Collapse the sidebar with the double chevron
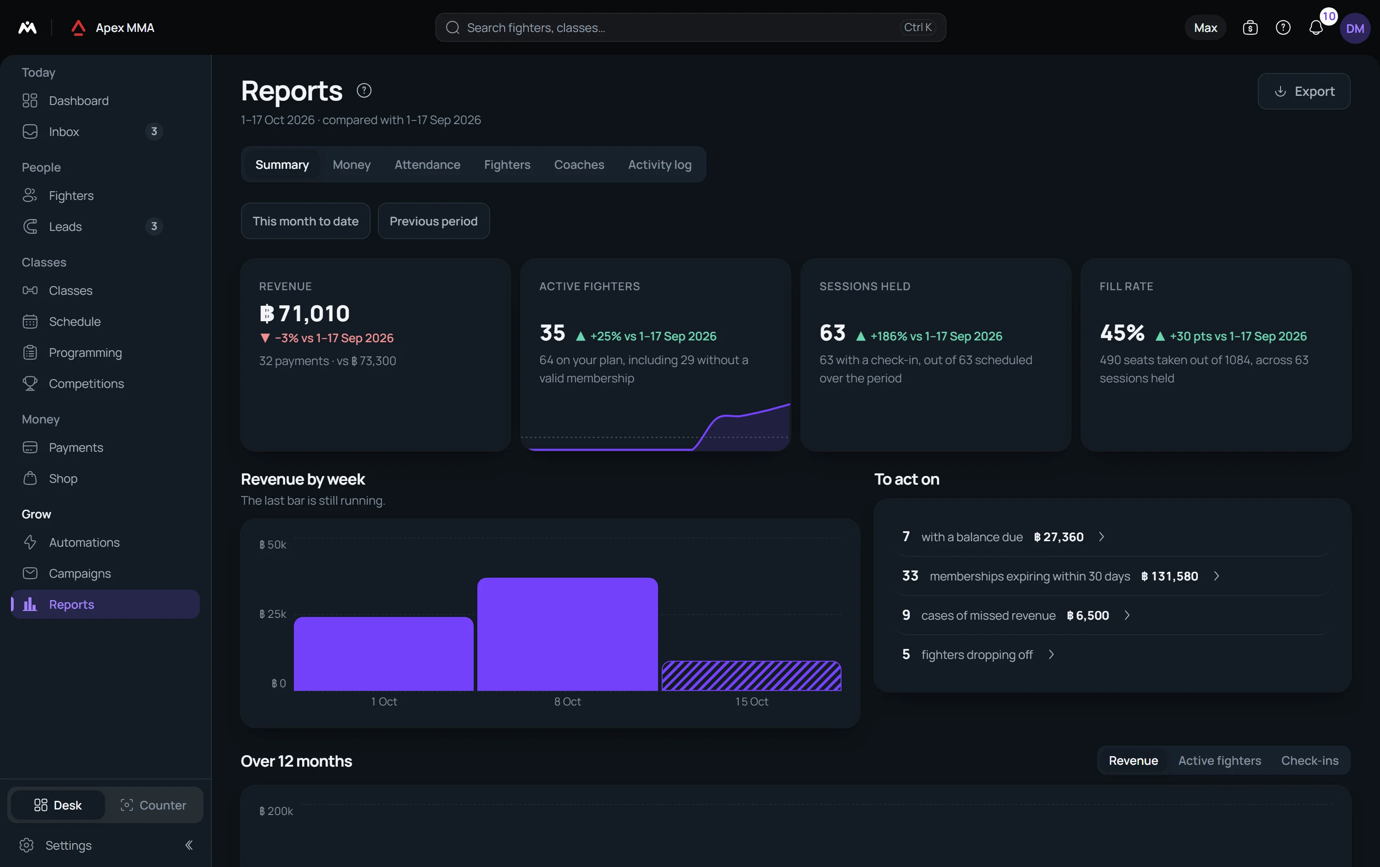Viewport: 1380px width, 867px height. click(188, 845)
